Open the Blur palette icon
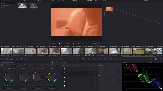 pos(100,59)
